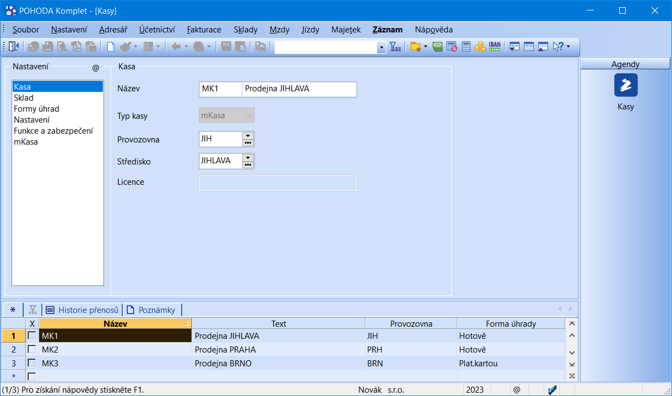Expand the Středisko dropdown arrow
Screen dimensions: 672x396
click(248, 157)
